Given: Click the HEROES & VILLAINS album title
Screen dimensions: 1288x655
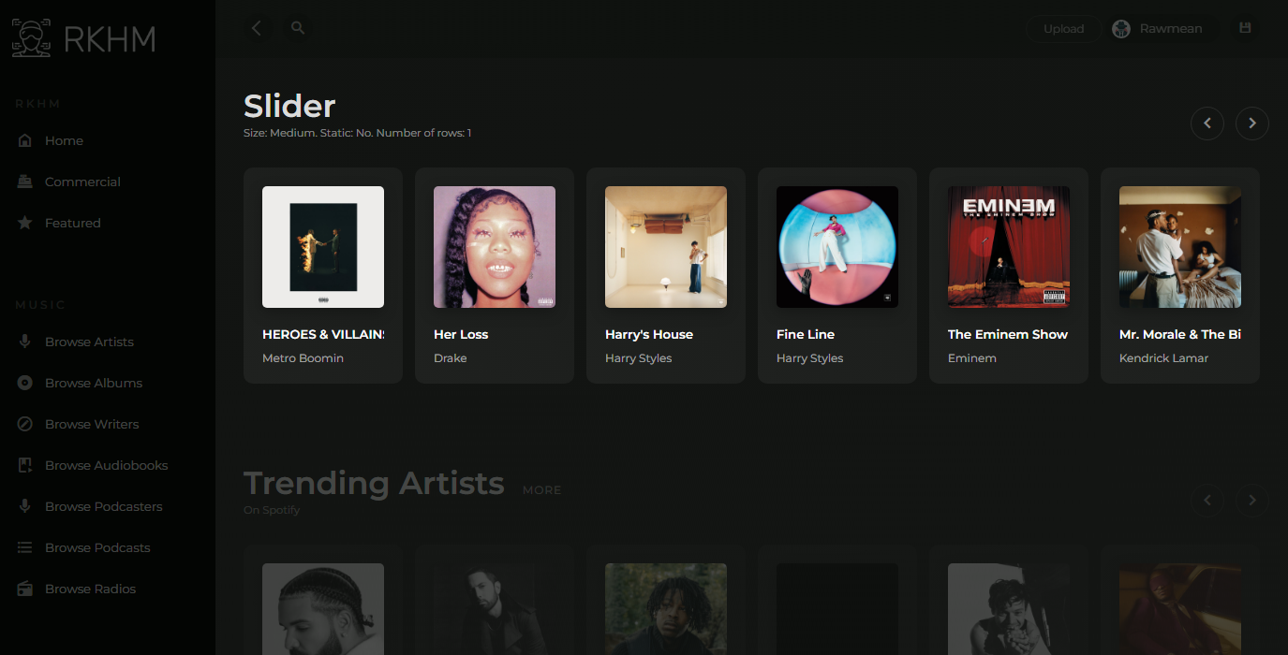Looking at the screenshot, I should pyautogui.click(x=323, y=334).
